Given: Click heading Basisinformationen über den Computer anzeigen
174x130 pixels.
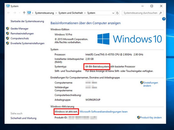Looking at the screenshot, I should click(86, 23).
